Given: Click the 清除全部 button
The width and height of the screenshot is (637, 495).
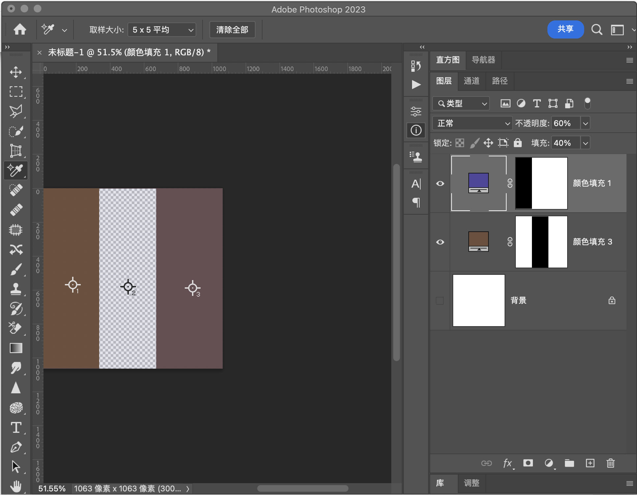Looking at the screenshot, I should pos(232,30).
